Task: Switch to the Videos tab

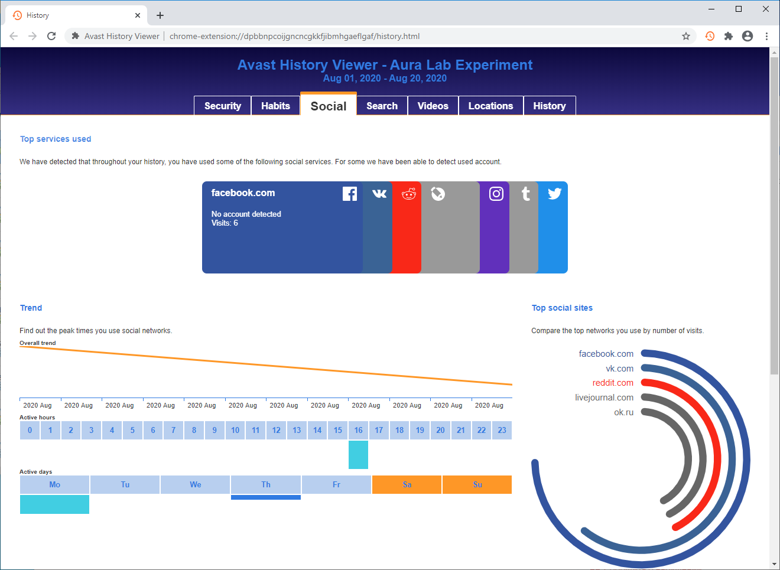Action: pyautogui.click(x=433, y=106)
